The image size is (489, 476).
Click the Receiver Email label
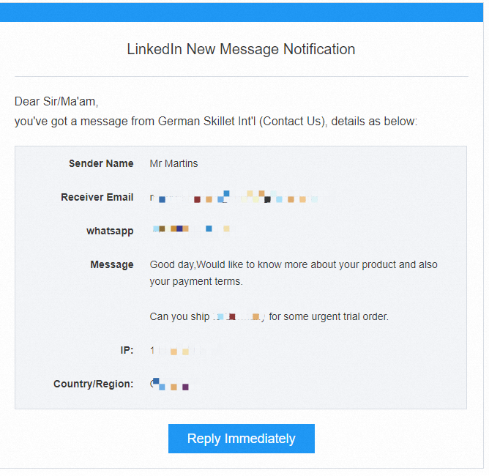click(97, 197)
